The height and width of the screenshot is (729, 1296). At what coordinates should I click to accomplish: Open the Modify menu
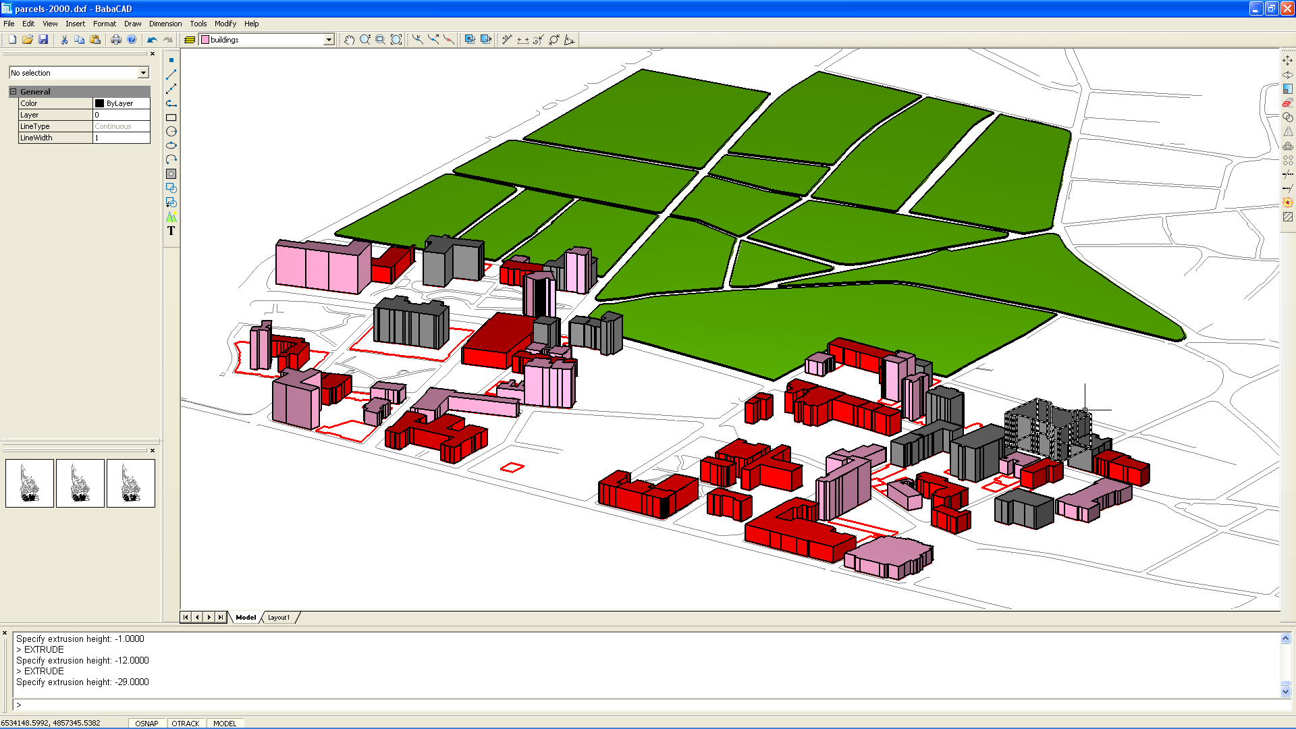click(x=225, y=24)
